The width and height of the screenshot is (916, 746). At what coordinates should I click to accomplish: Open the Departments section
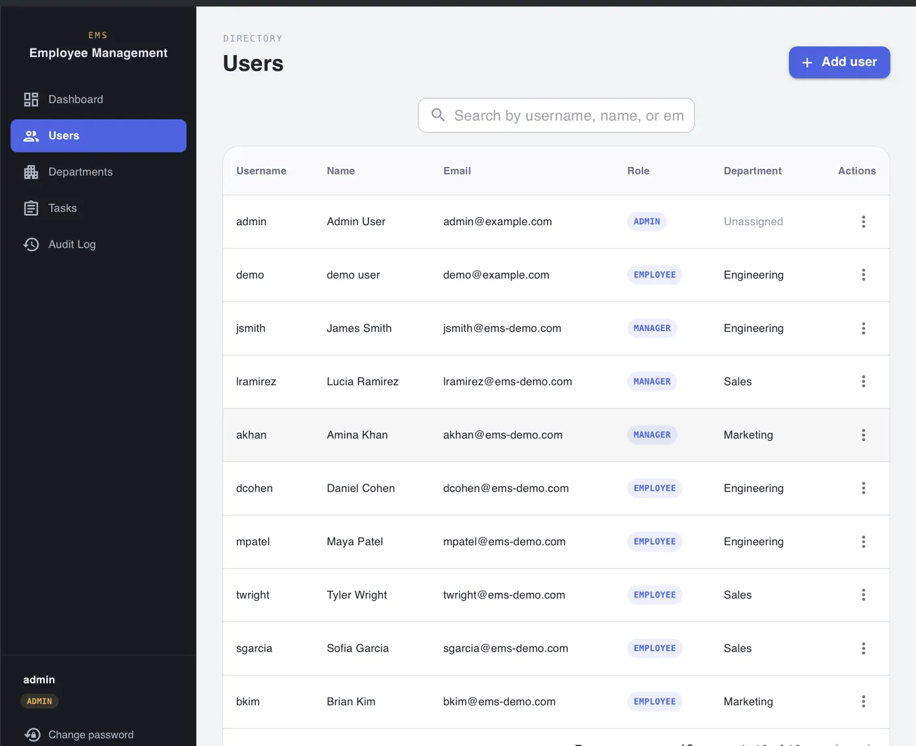tap(98, 172)
